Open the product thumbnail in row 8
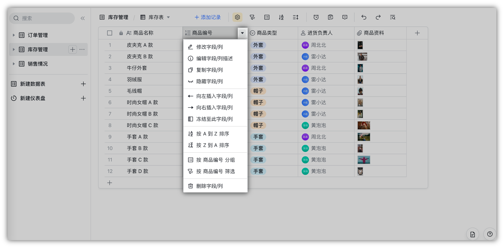The width and height of the screenshot is (504, 248). (x=363, y=126)
